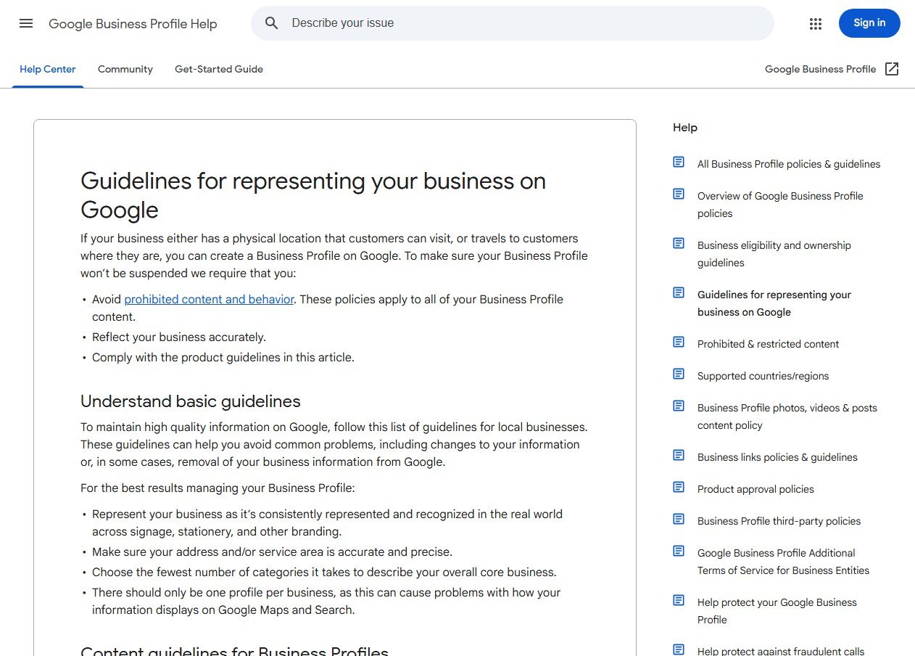This screenshot has width=915, height=656.
Task: Click the article icon next to Business links policies
Action: pyautogui.click(x=679, y=455)
